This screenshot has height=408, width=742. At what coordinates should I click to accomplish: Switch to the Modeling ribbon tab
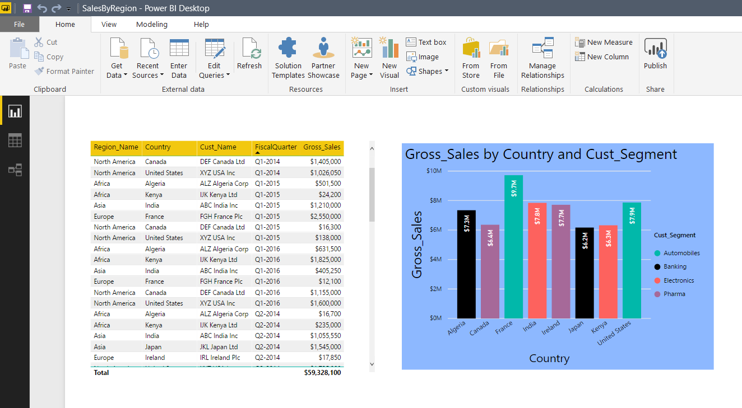(x=152, y=24)
